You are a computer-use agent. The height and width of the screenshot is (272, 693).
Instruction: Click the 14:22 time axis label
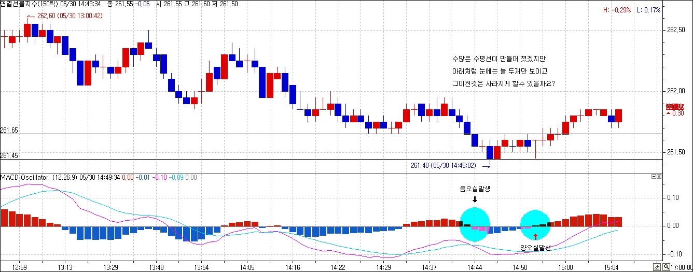click(x=338, y=267)
